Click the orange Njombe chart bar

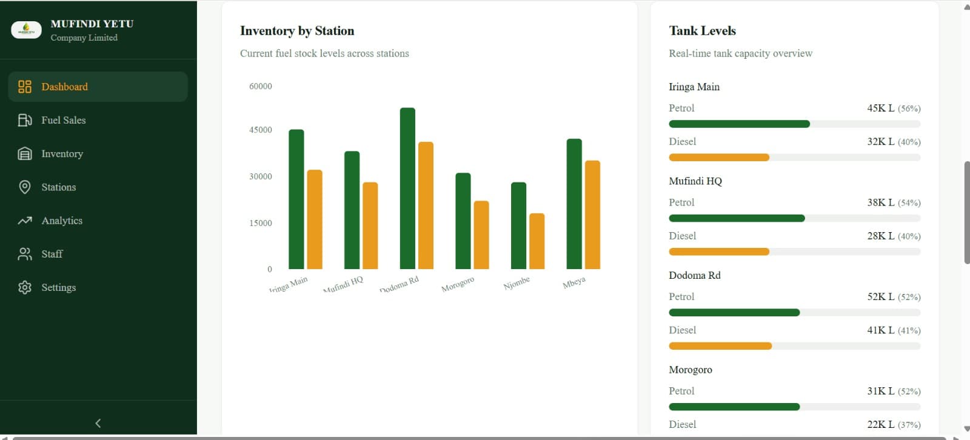[537, 241]
